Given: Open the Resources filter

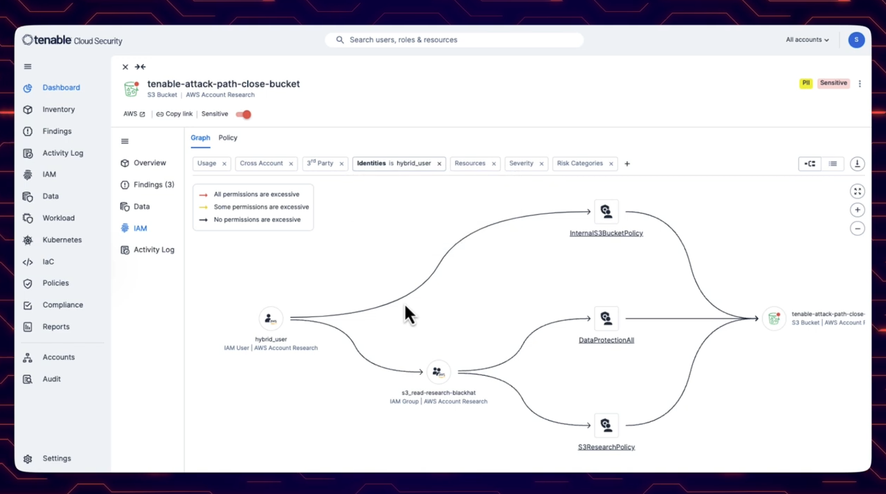Looking at the screenshot, I should pos(470,164).
